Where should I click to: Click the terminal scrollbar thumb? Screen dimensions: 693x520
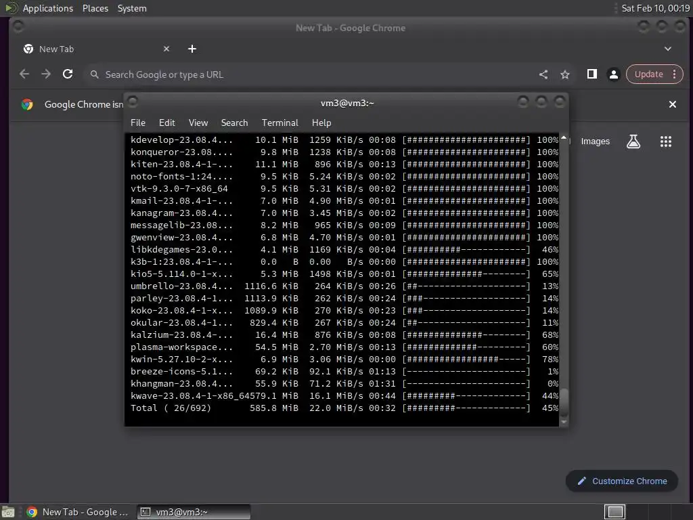tap(564, 402)
